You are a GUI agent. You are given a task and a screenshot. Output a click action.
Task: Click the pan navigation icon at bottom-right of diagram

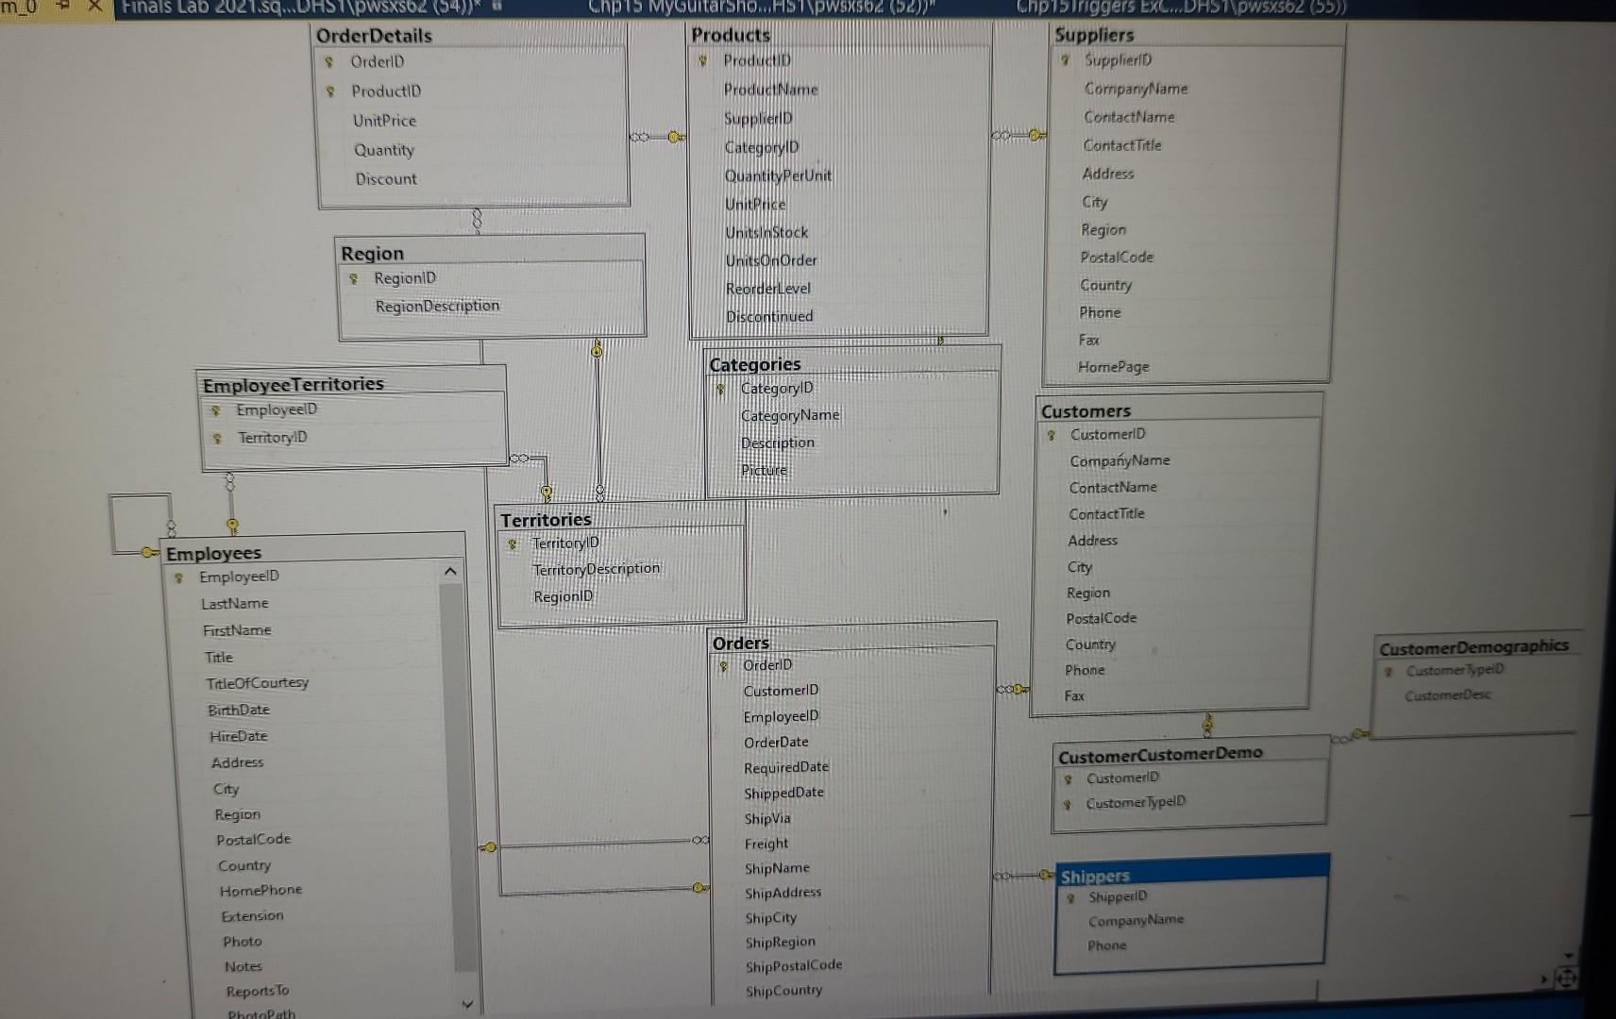coord(1569,979)
